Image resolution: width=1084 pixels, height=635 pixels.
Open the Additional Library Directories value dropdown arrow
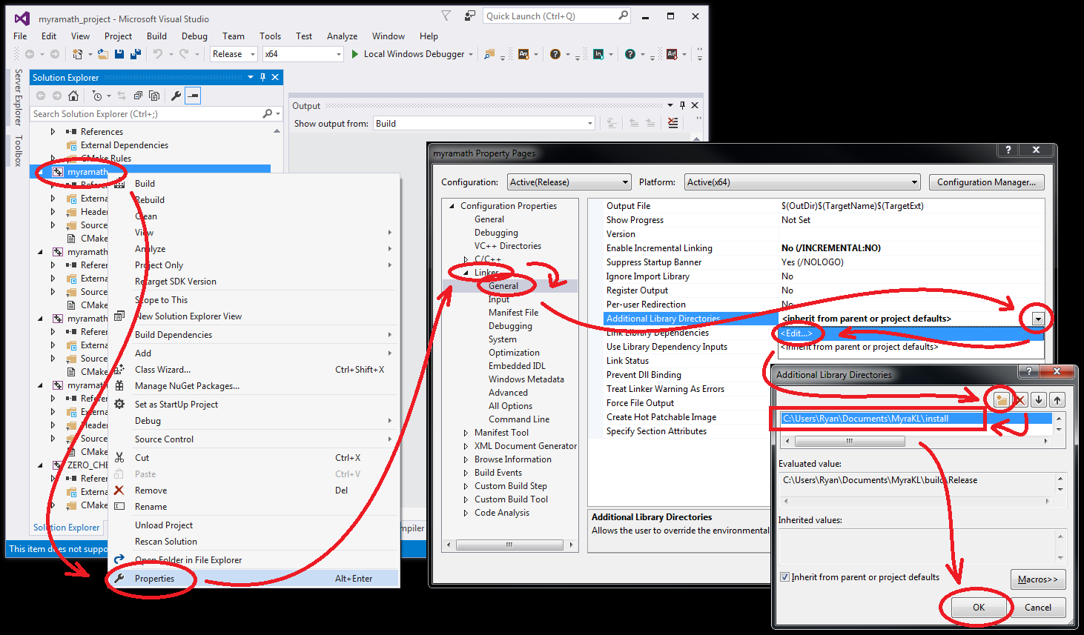1038,319
